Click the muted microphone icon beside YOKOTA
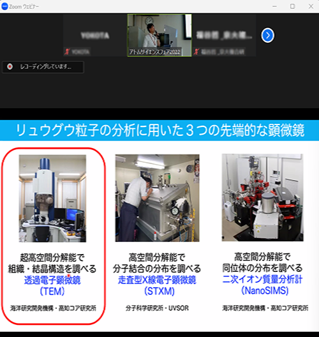319x337 pixels. tap(67, 52)
